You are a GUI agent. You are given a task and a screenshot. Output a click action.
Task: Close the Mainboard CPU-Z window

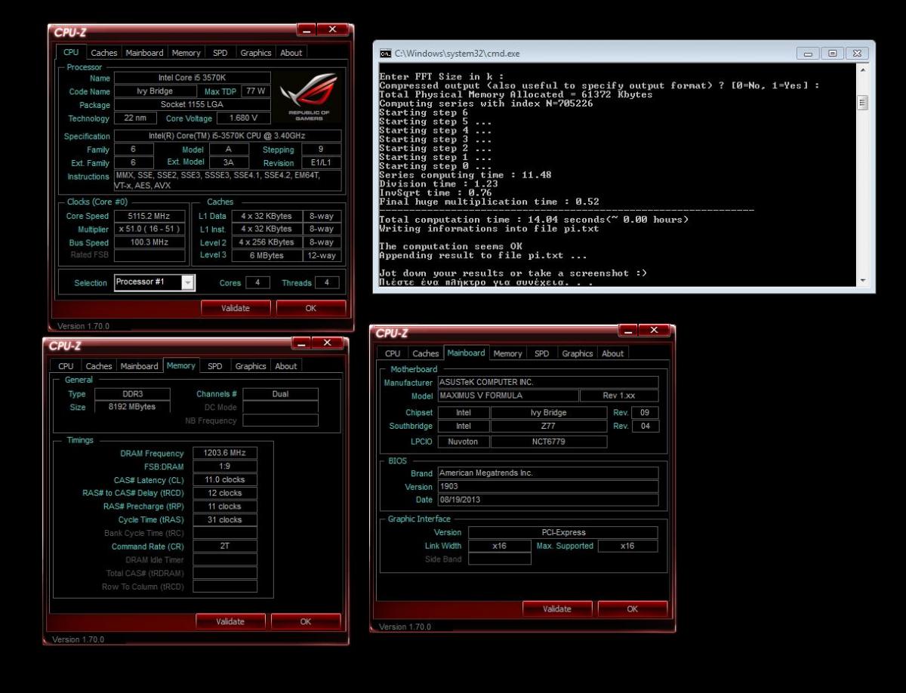pyautogui.click(x=654, y=330)
